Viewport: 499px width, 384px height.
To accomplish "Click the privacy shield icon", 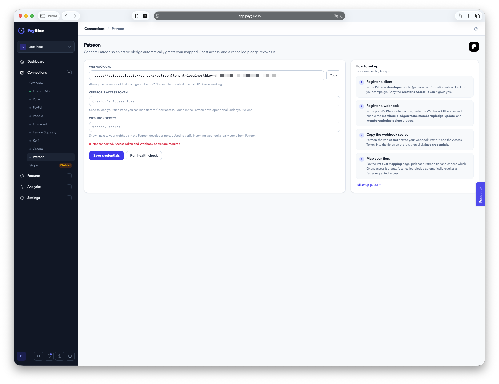I will (136, 16).
